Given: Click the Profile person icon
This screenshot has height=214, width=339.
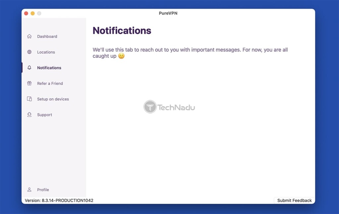Looking at the screenshot, I should point(29,190).
